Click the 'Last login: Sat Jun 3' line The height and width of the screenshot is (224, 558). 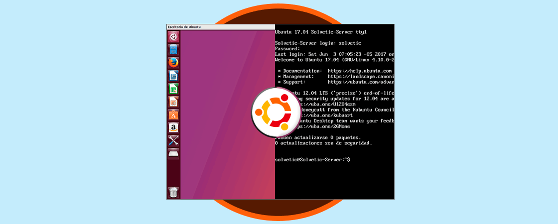(x=334, y=54)
